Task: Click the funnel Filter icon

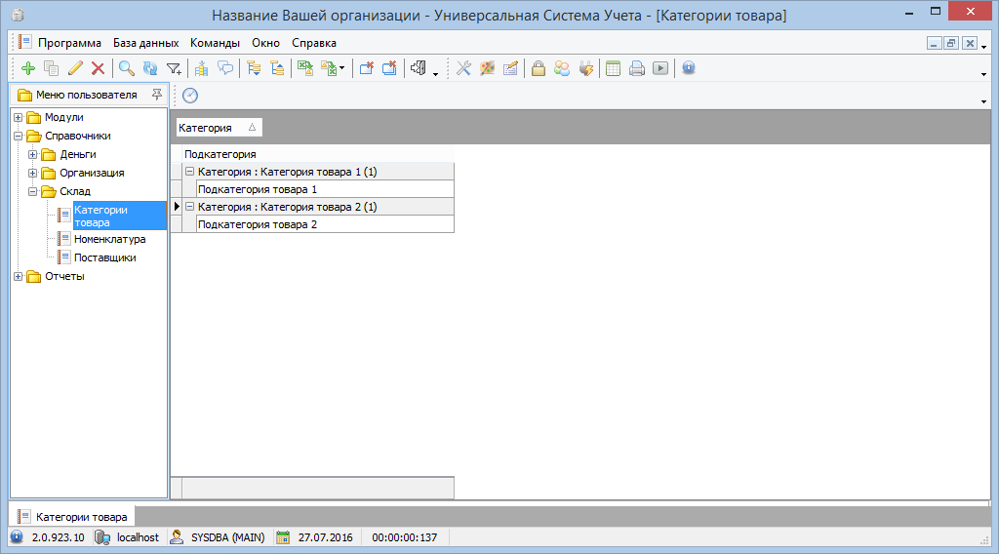Action: [x=174, y=68]
